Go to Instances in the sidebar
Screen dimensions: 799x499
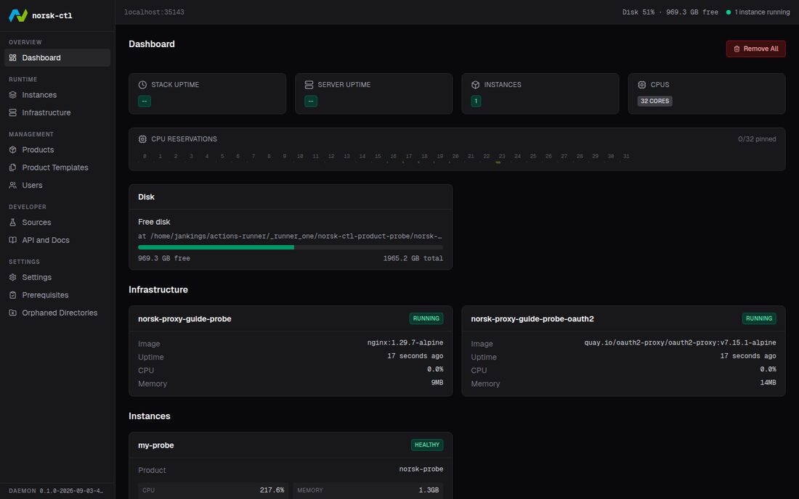[57, 95]
